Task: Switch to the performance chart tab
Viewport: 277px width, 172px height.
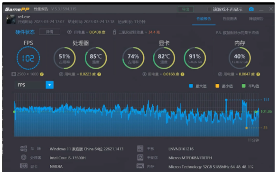Action: pos(230,18)
